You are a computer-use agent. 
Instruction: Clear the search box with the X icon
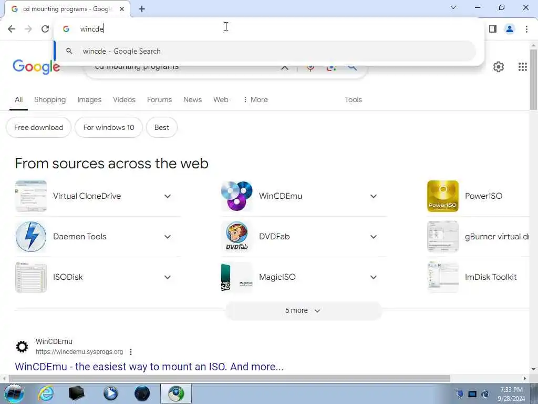[x=284, y=68]
